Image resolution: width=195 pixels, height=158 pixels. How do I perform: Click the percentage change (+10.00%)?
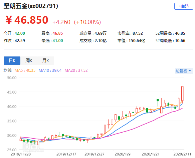coord(87,22)
